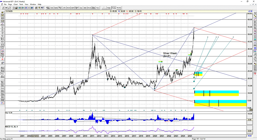Click the new blank page icon
The height and width of the screenshot is (140, 257).
[14, 8]
